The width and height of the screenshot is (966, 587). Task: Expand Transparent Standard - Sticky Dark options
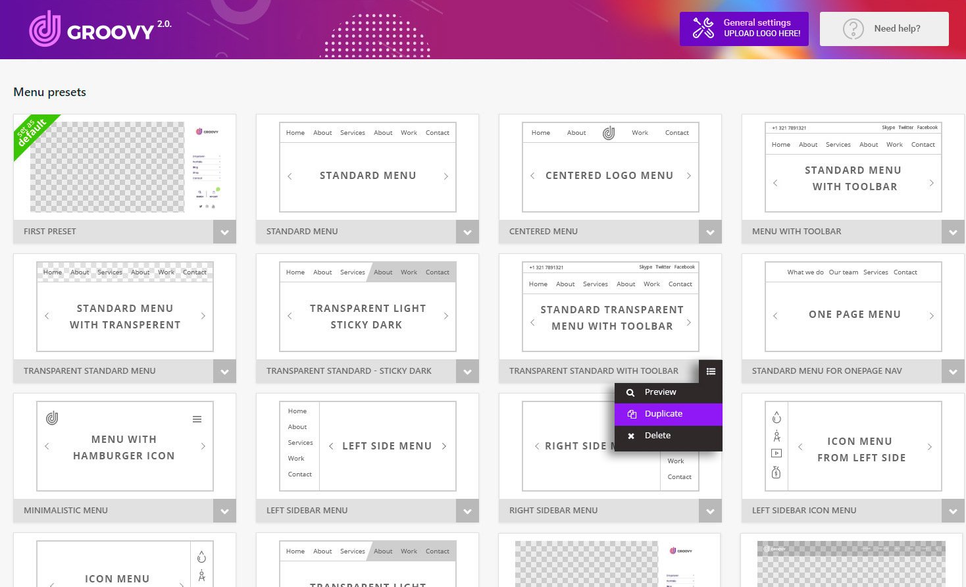467,371
